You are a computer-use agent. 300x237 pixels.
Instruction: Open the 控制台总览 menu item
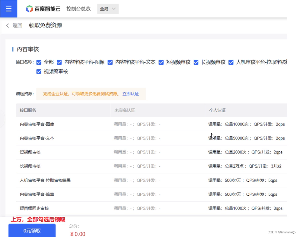point(78,9)
